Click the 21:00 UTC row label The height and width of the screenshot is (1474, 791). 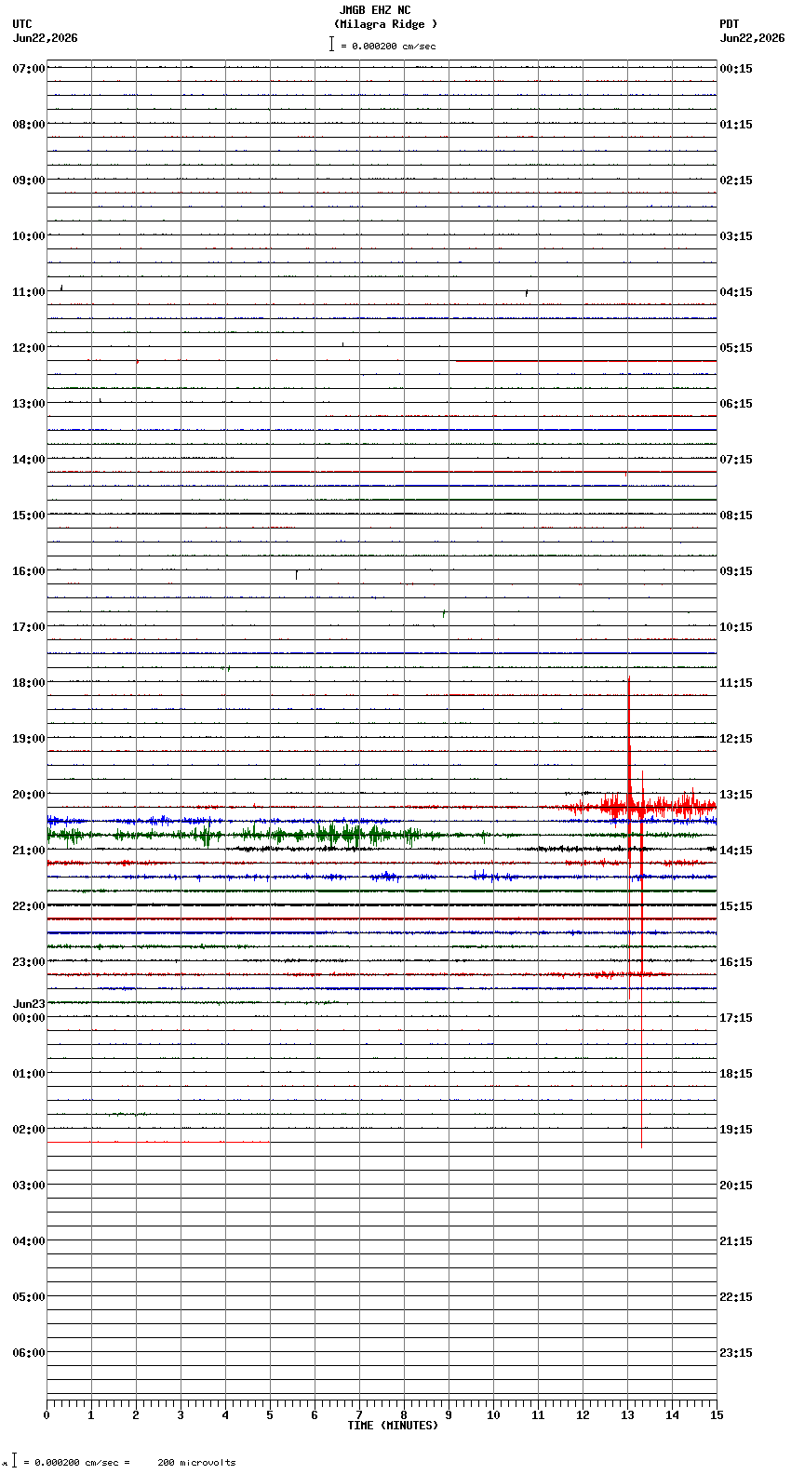(x=29, y=851)
